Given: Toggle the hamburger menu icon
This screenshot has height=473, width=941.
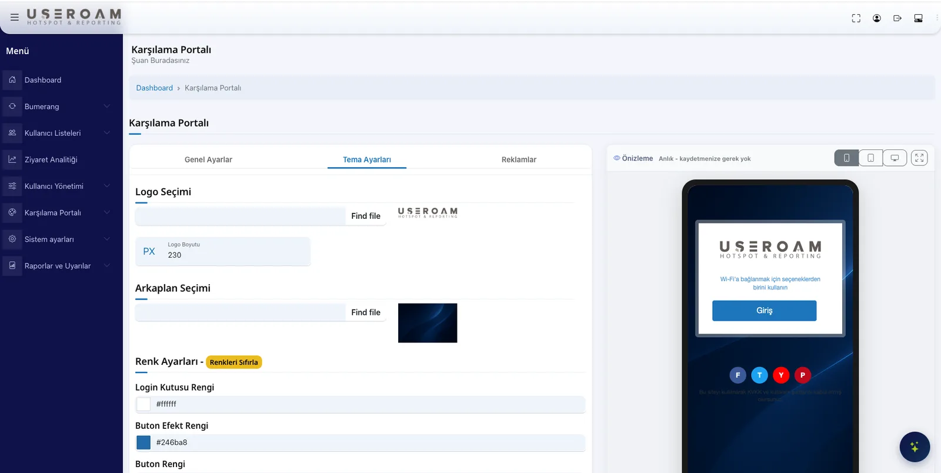Looking at the screenshot, I should [x=15, y=17].
